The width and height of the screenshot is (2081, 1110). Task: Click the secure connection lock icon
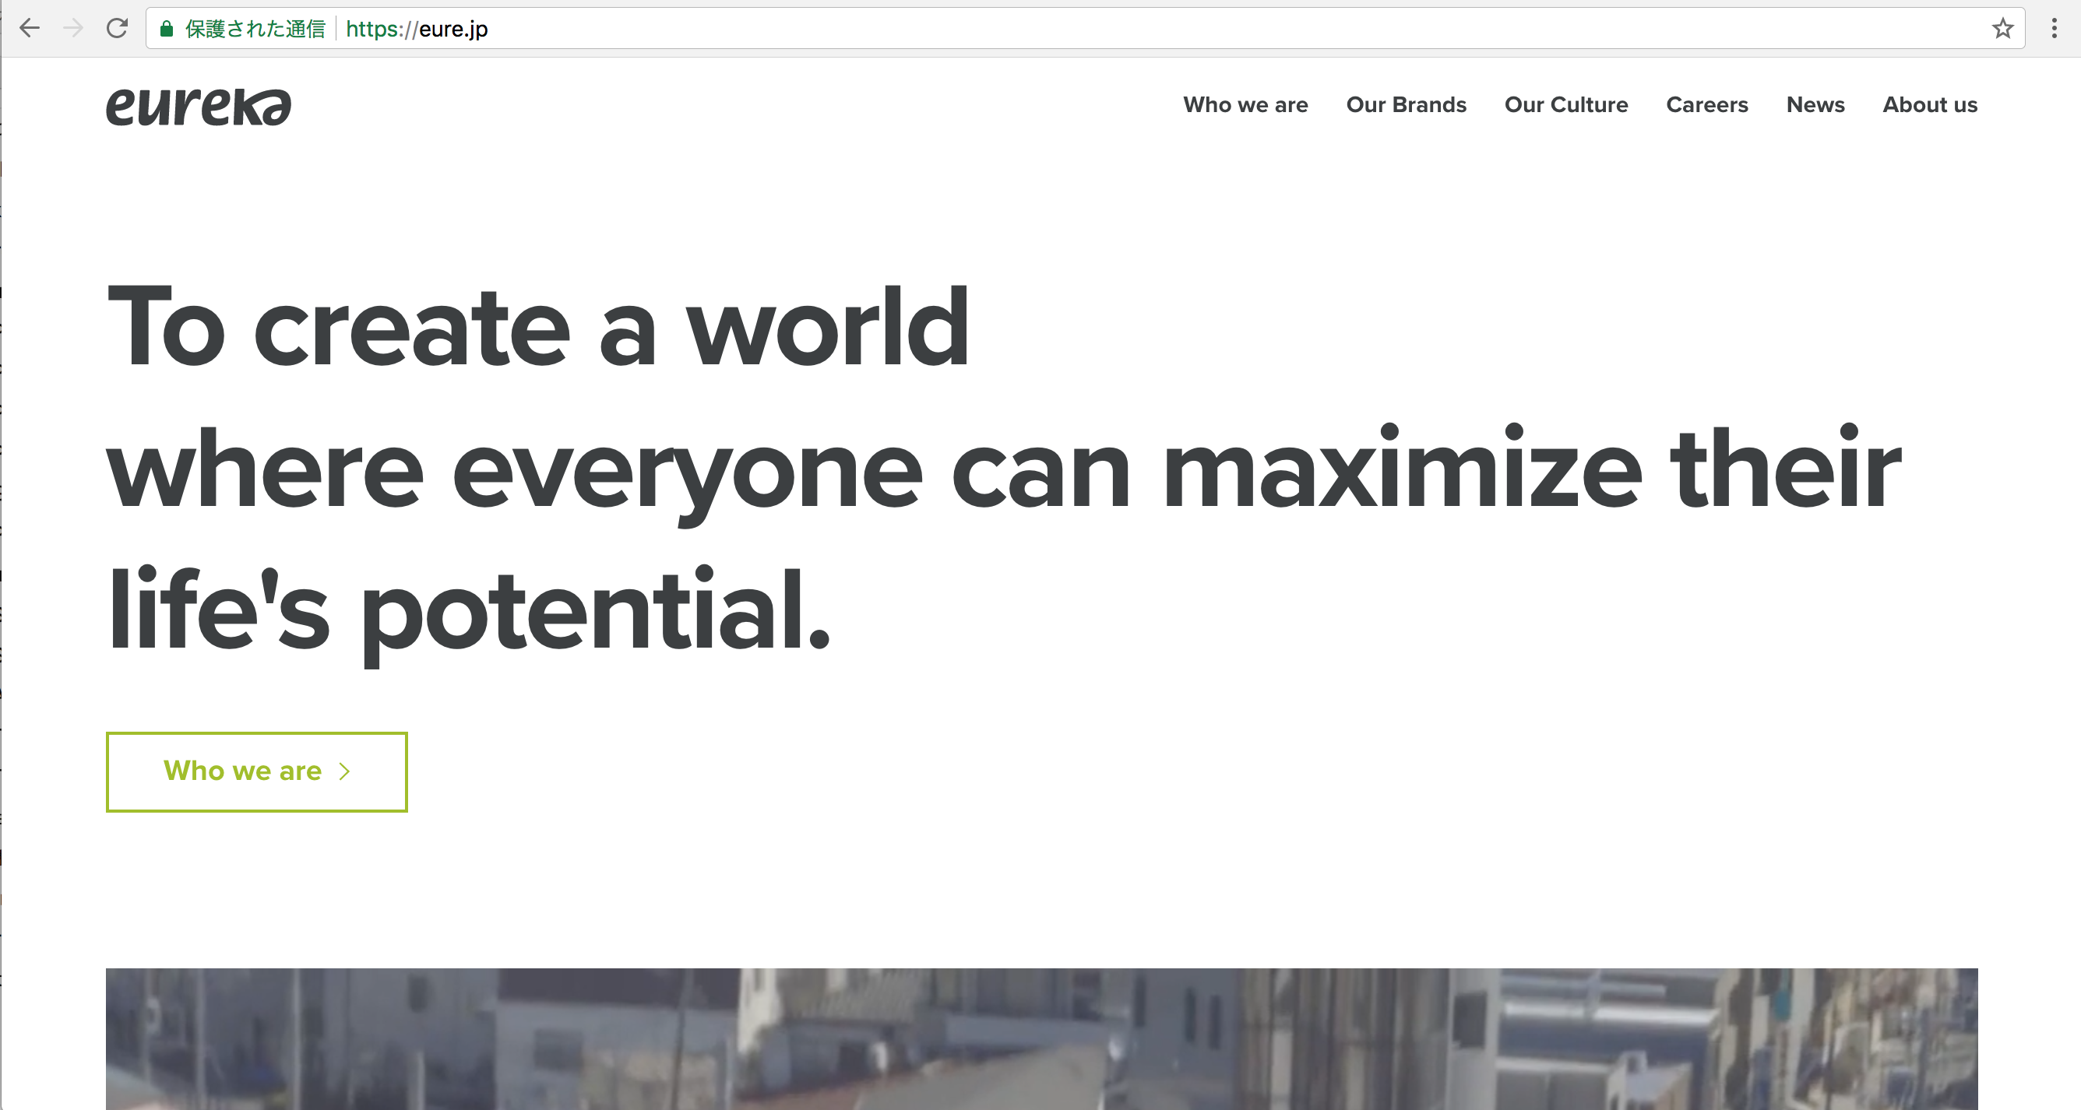point(165,29)
